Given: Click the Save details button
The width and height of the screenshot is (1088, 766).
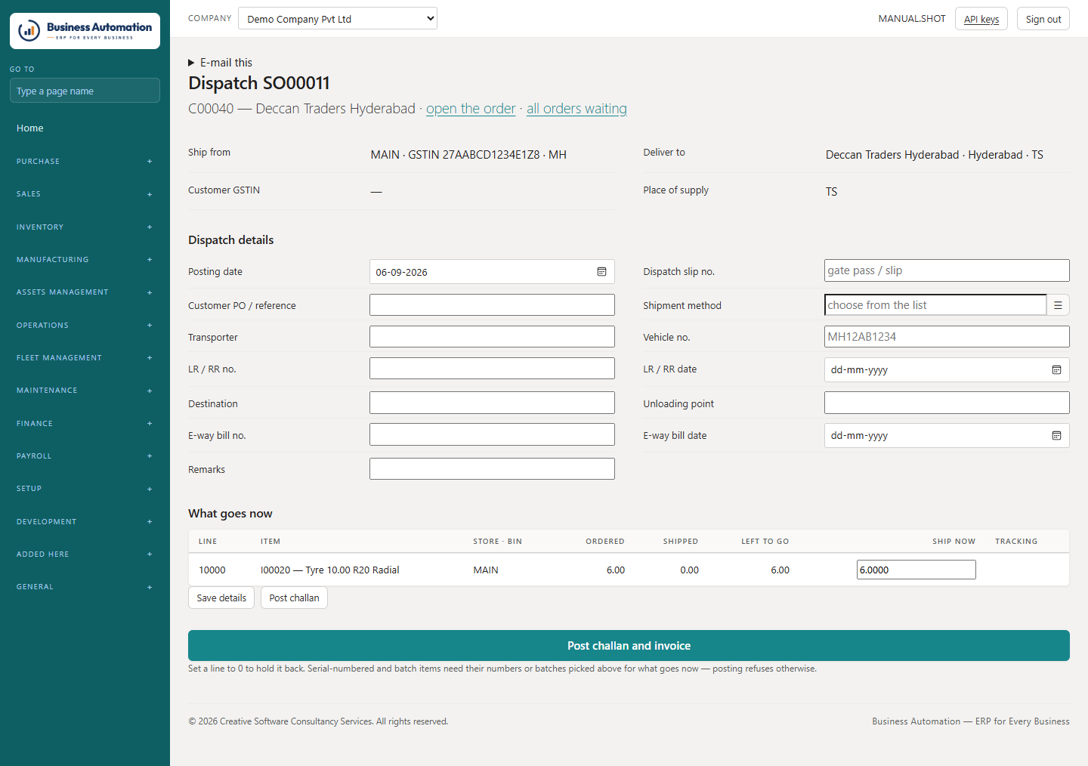Looking at the screenshot, I should click(221, 598).
